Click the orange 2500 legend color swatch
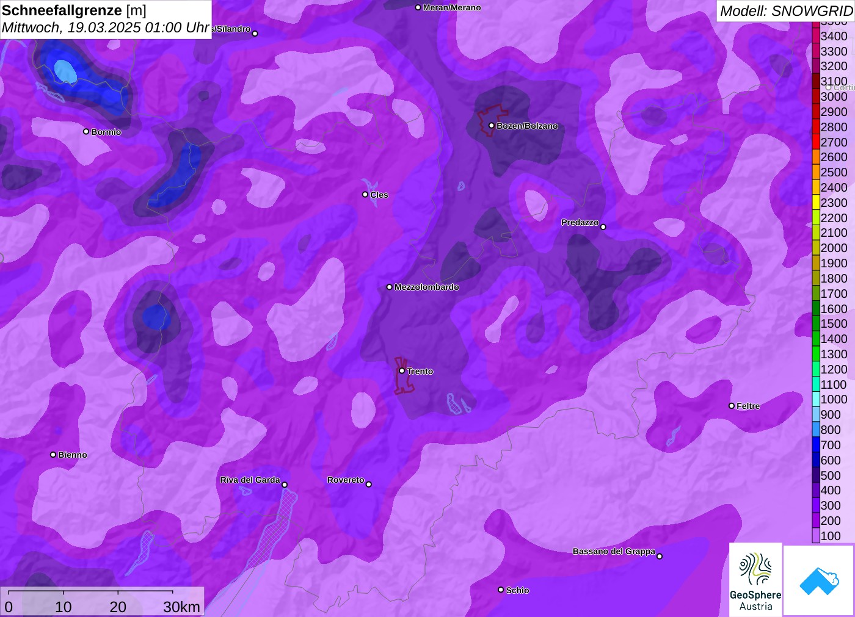The height and width of the screenshot is (617, 855). tap(816, 172)
